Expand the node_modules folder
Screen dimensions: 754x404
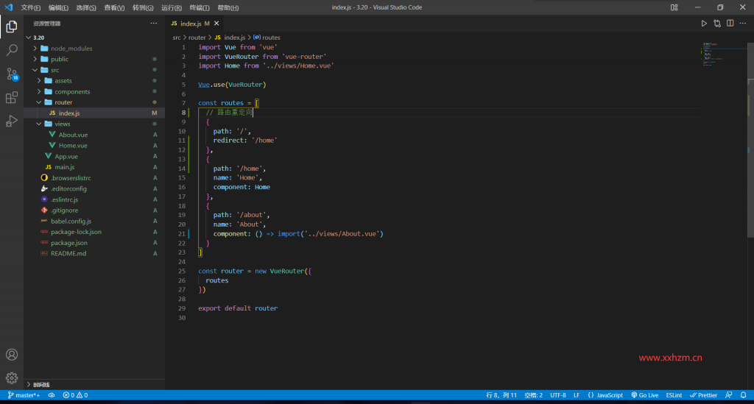[x=71, y=49]
